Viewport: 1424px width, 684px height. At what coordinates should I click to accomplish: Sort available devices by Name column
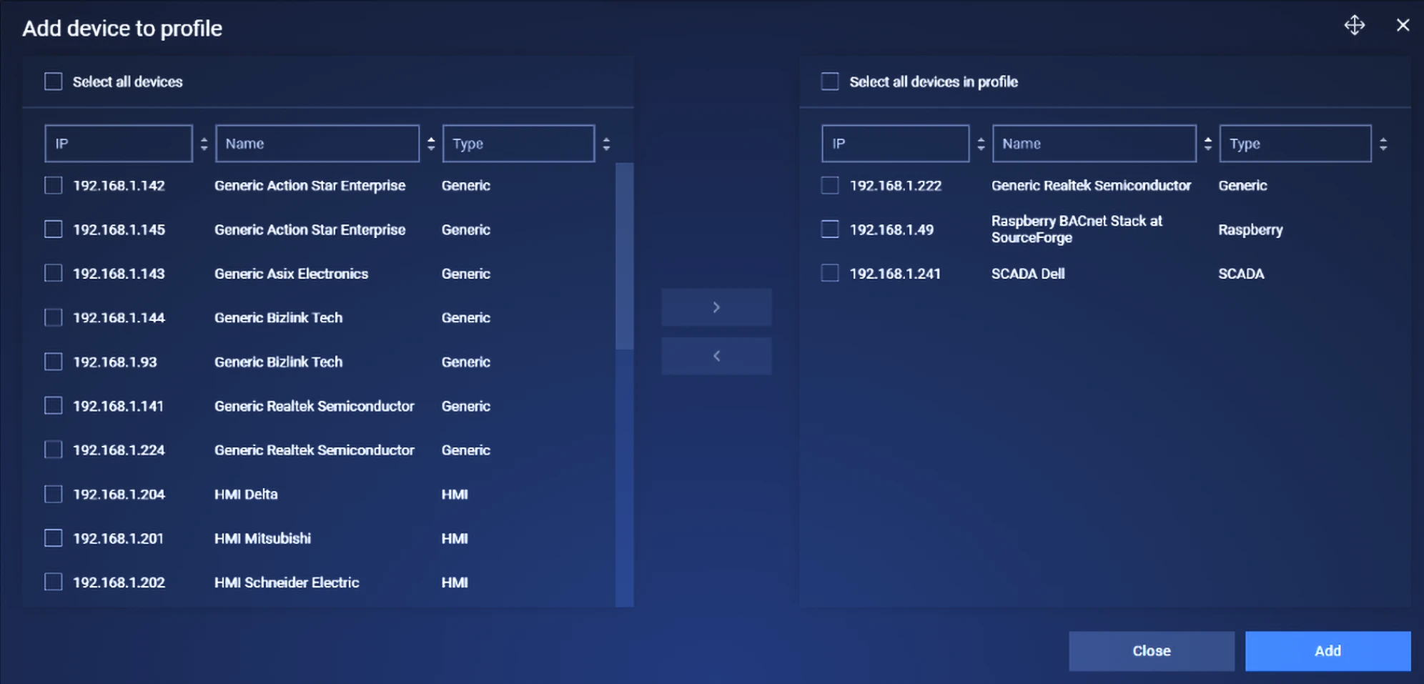click(x=430, y=144)
